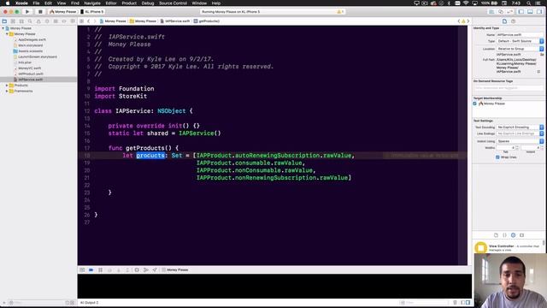Open the Debug menu

tap(148, 3)
